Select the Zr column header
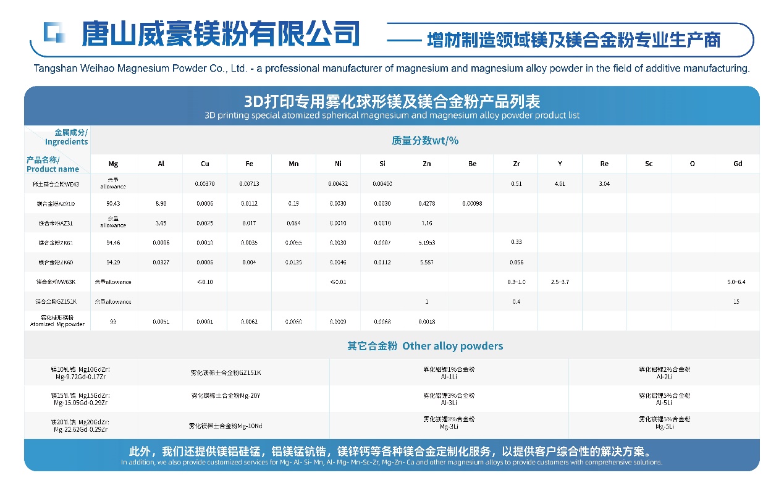The height and width of the screenshot is (491, 784). (516, 164)
